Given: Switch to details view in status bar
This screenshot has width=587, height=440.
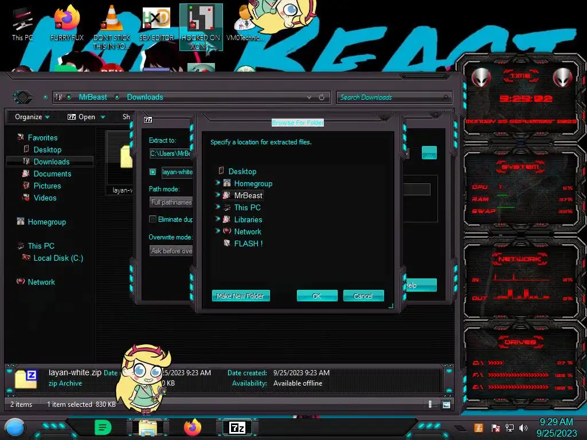Looking at the screenshot, I should [430, 404].
